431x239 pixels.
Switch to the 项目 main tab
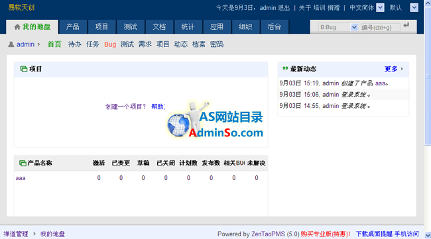pyautogui.click(x=101, y=26)
